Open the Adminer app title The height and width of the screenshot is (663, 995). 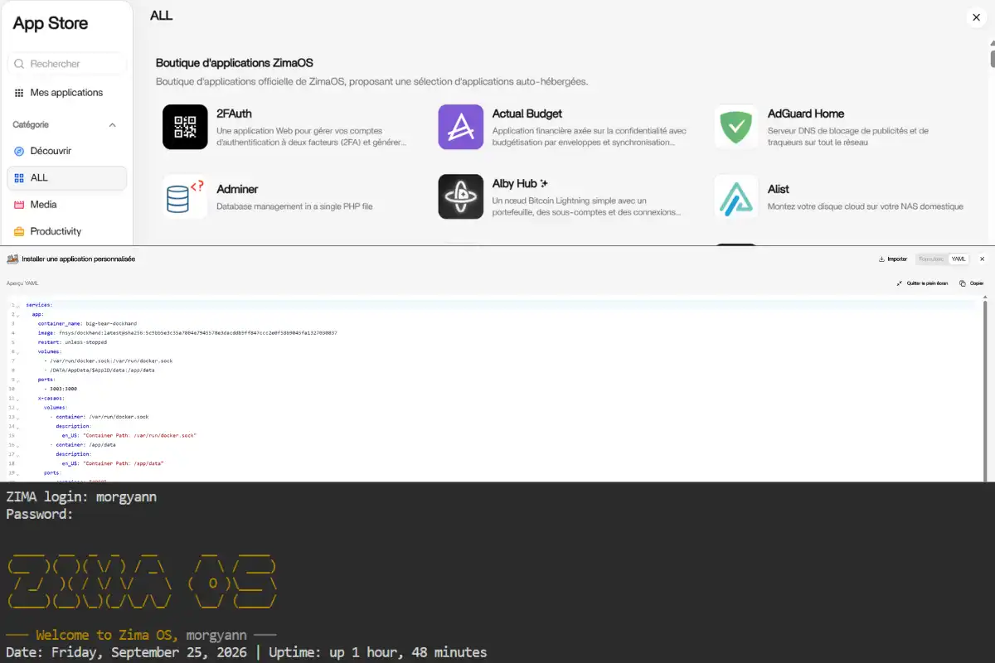[237, 189]
